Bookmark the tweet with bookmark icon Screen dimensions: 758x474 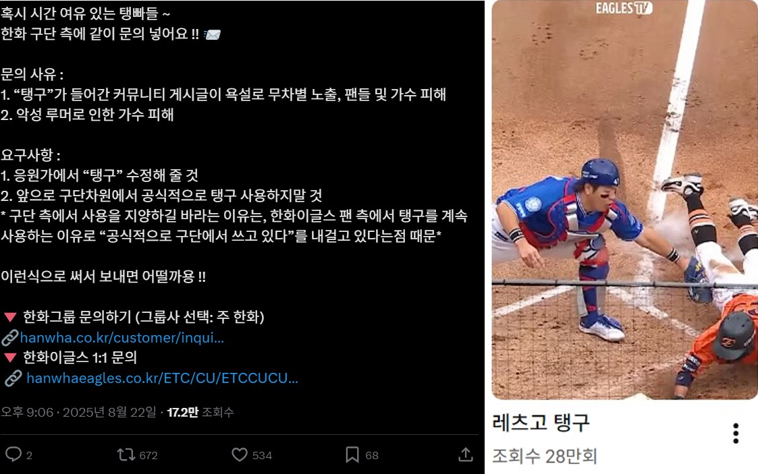pyautogui.click(x=352, y=454)
